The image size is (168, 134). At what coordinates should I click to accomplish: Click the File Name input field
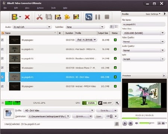(x=144, y=24)
